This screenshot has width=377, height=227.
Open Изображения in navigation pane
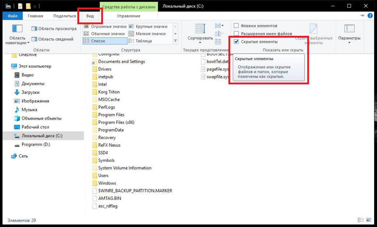[x=32, y=101]
